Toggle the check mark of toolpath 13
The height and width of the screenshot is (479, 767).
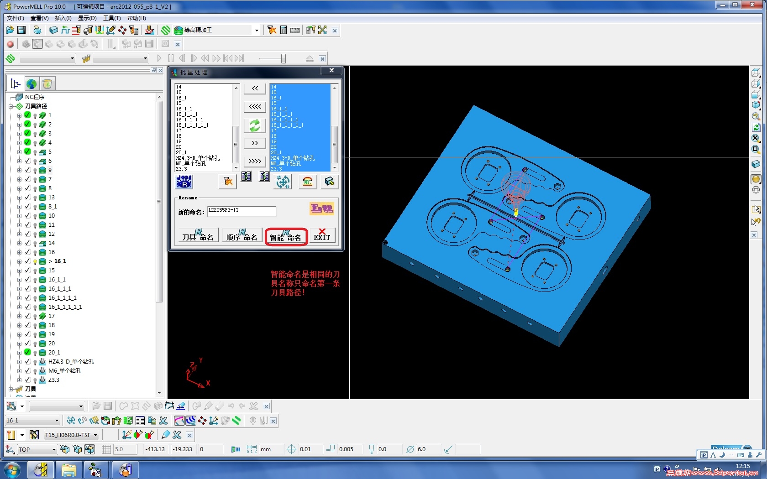tap(27, 197)
